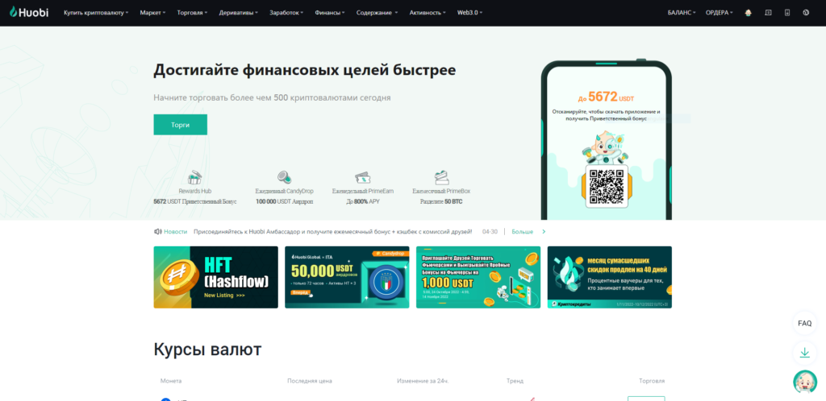Click the Торговля column header
Image resolution: width=826 pixels, height=401 pixels.
click(652, 381)
